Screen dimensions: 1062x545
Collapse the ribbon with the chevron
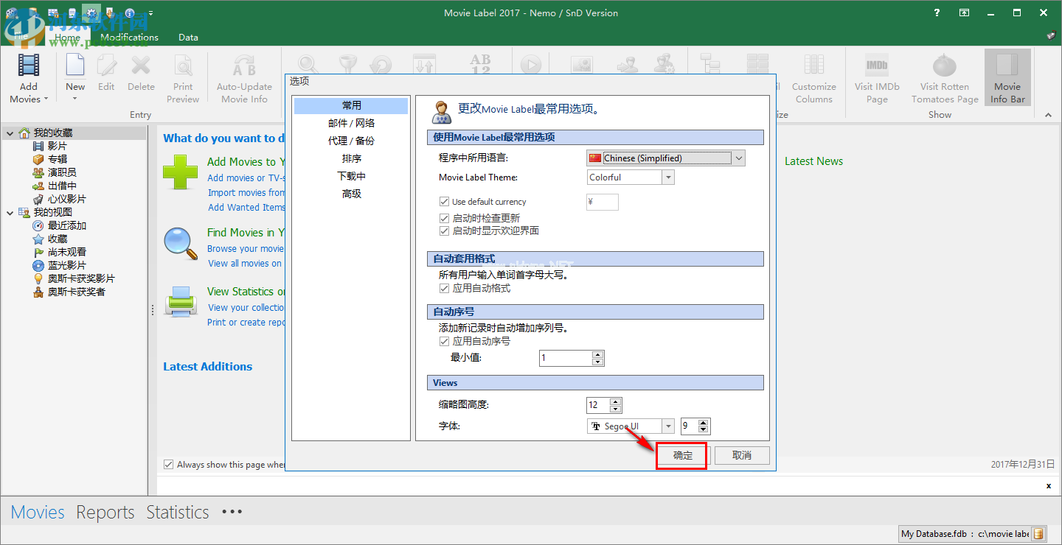(x=1047, y=114)
